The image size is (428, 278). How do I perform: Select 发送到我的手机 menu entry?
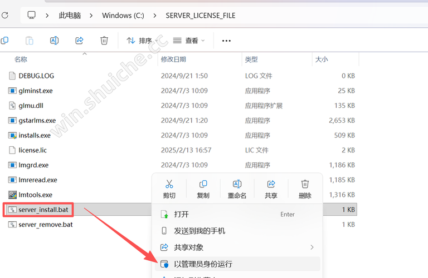tap(199, 231)
